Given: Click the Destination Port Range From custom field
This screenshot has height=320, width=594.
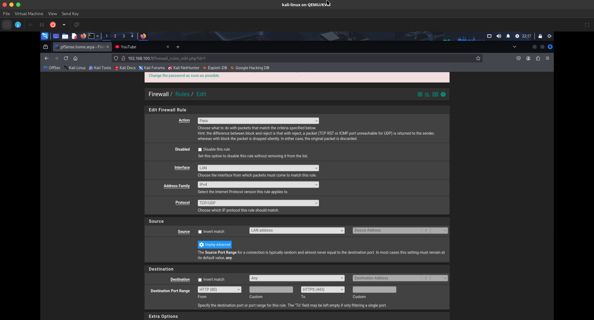Looking at the screenshot, I should pos(271,290).
